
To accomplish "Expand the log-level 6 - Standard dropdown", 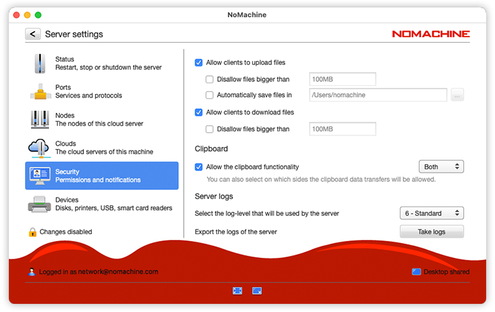I will [x=431, y=213].
